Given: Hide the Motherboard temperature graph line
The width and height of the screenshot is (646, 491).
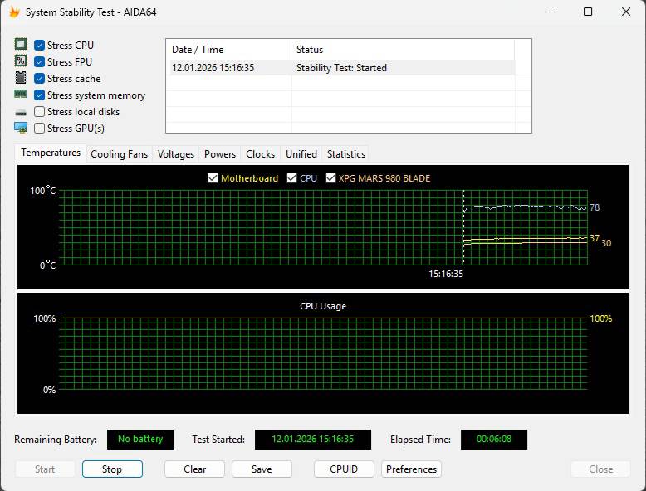Looking at the screenshot, I should click(x=213, y=178).
